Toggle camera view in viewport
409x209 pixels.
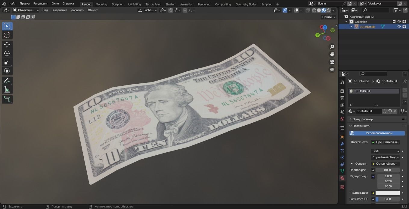[332, 62]
